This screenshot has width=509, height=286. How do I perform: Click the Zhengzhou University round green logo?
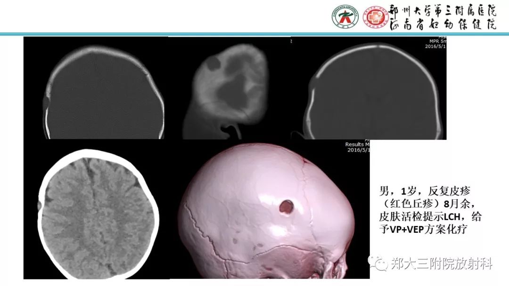[x=345, y=16]
